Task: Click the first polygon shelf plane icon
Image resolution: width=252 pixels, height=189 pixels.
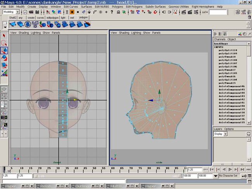Action: (x=13, y=24)
